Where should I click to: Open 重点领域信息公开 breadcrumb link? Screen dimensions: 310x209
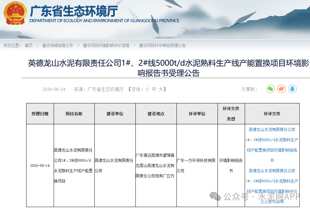click(58, 45)
